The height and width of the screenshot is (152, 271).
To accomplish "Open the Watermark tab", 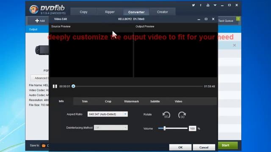I will (x=131, y=101).
